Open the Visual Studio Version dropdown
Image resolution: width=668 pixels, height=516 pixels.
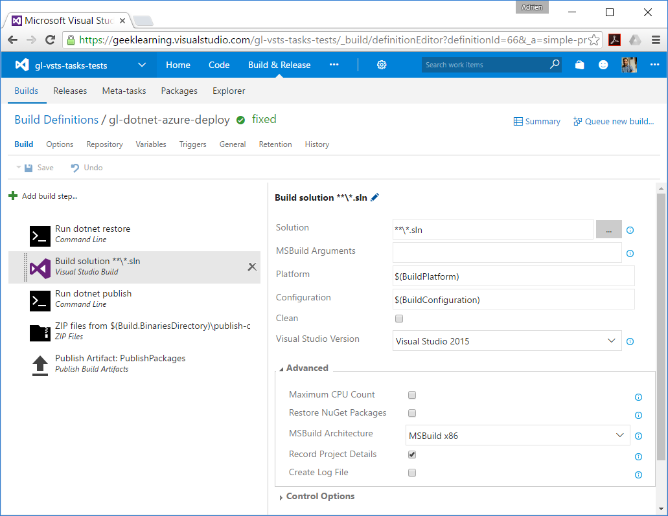pyautogui.click(x=507, y=341)
